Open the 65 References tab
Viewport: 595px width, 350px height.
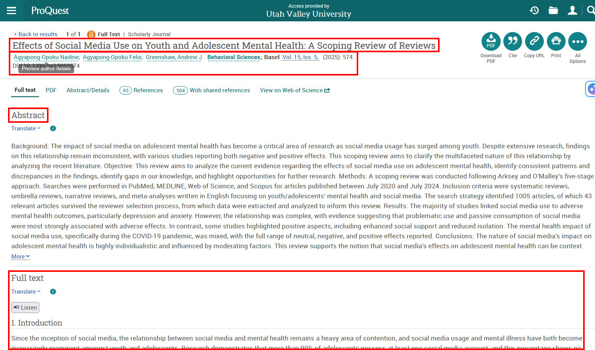point(141,90)
